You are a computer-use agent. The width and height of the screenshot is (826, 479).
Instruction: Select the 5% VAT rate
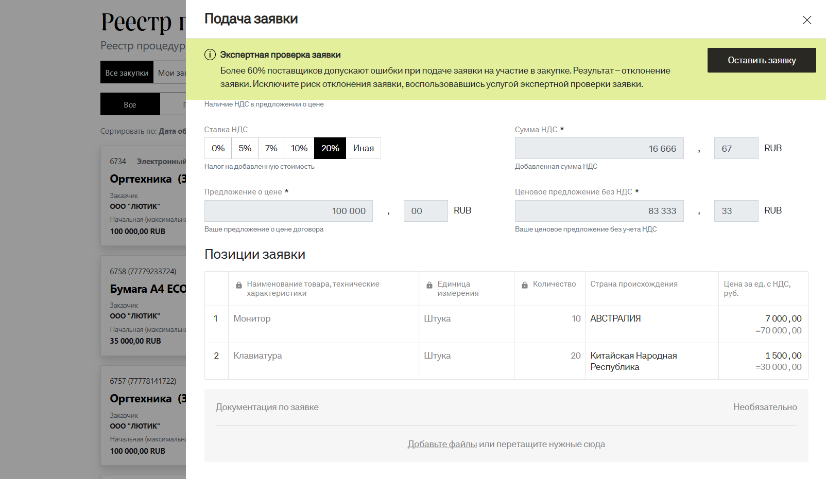(245, 148)
